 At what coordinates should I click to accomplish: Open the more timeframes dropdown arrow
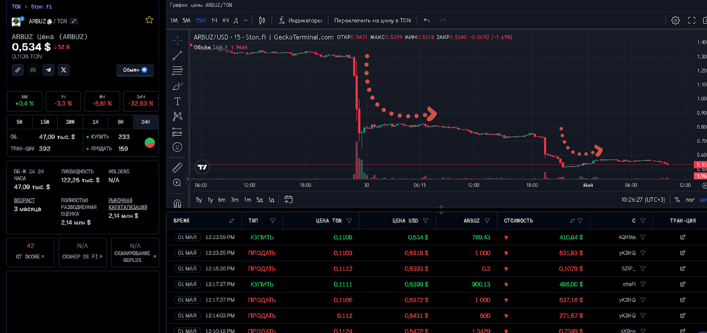tap(246, 20)
